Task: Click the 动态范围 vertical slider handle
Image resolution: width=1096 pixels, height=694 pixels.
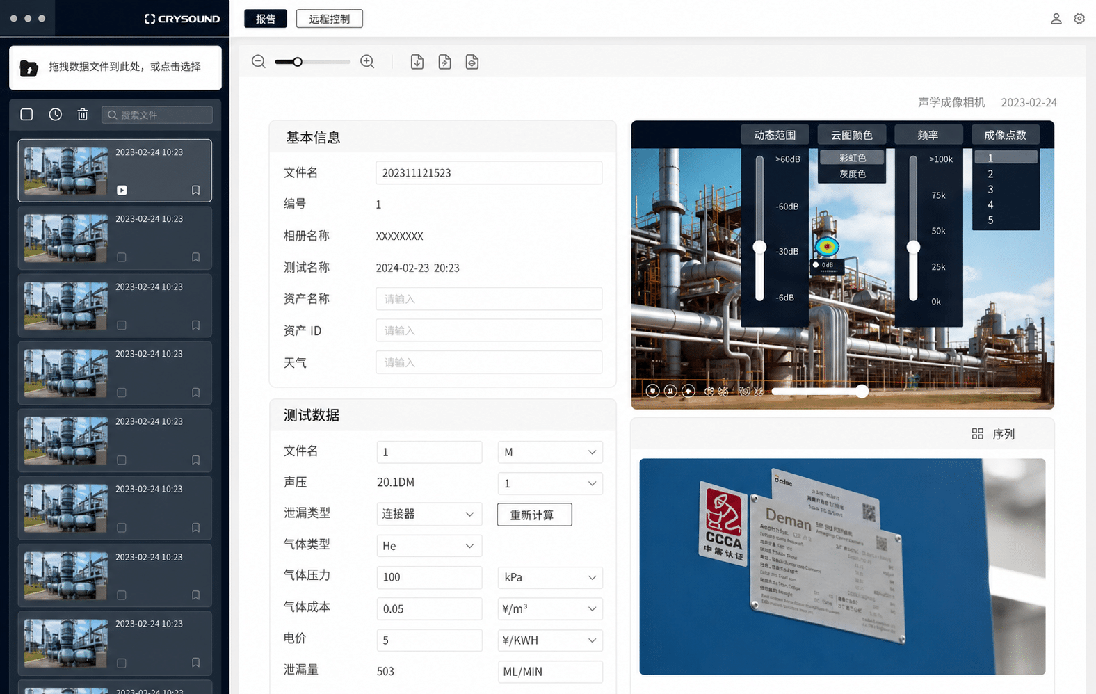Action: 760,247
